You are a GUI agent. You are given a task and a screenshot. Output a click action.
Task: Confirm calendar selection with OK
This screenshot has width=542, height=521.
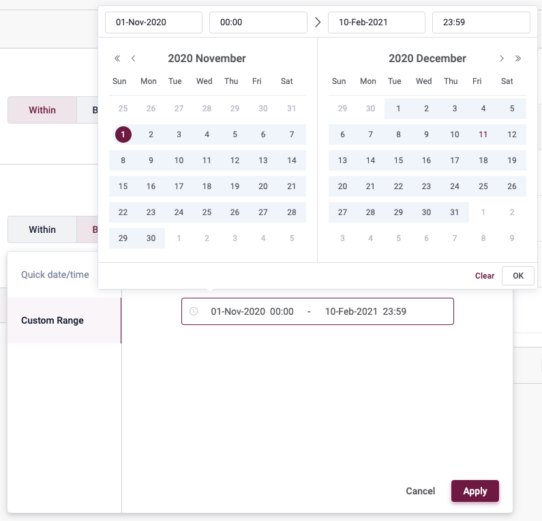[518, 276]
